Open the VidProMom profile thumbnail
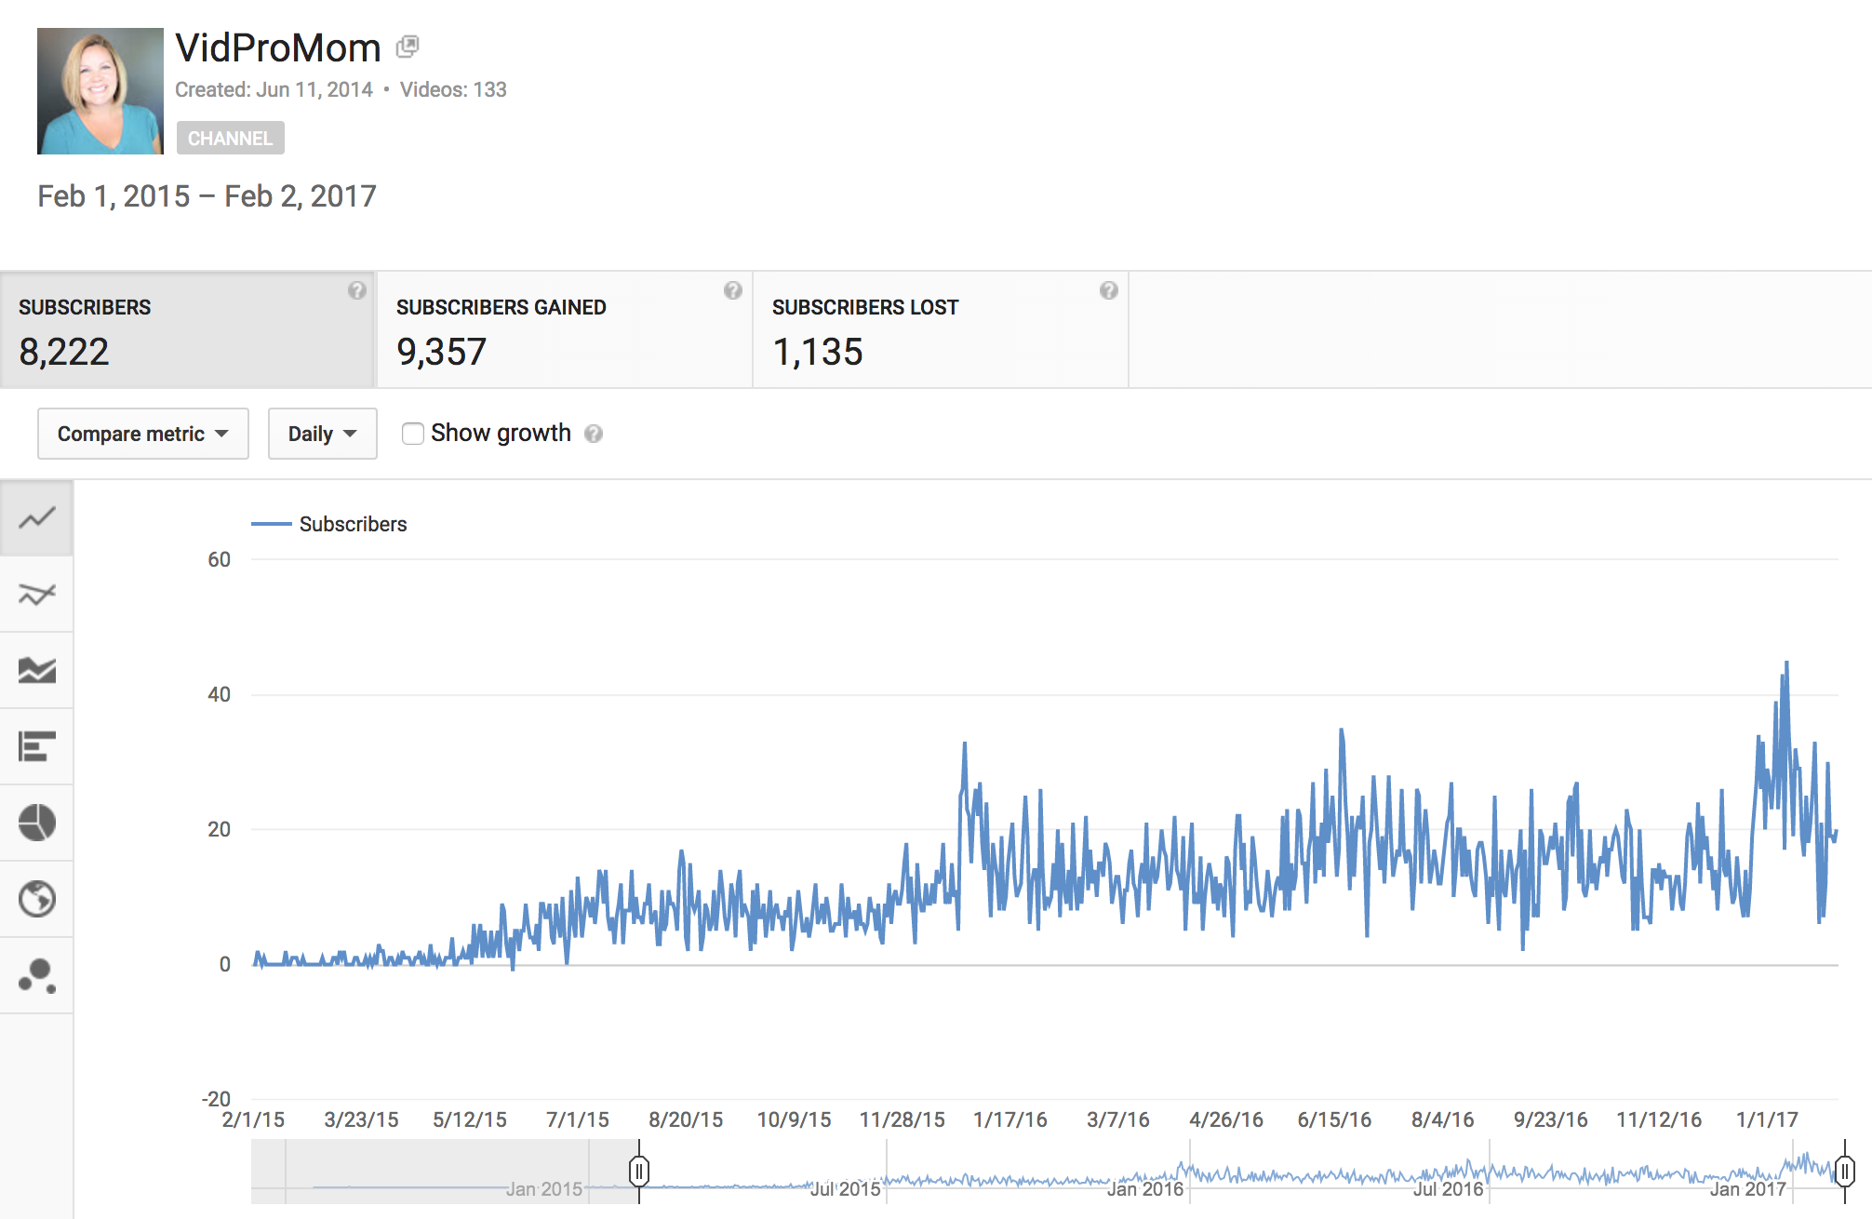The height and width of the screenshot is (1219, 1872). (x=100, y=91)
